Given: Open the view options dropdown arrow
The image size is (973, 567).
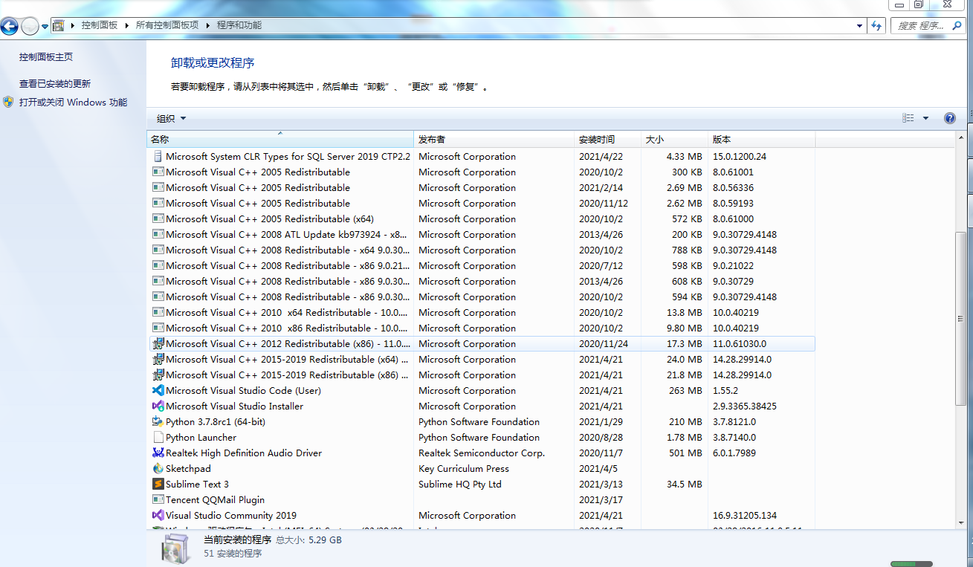Looking at the screenshot, I should click(925, 118).
